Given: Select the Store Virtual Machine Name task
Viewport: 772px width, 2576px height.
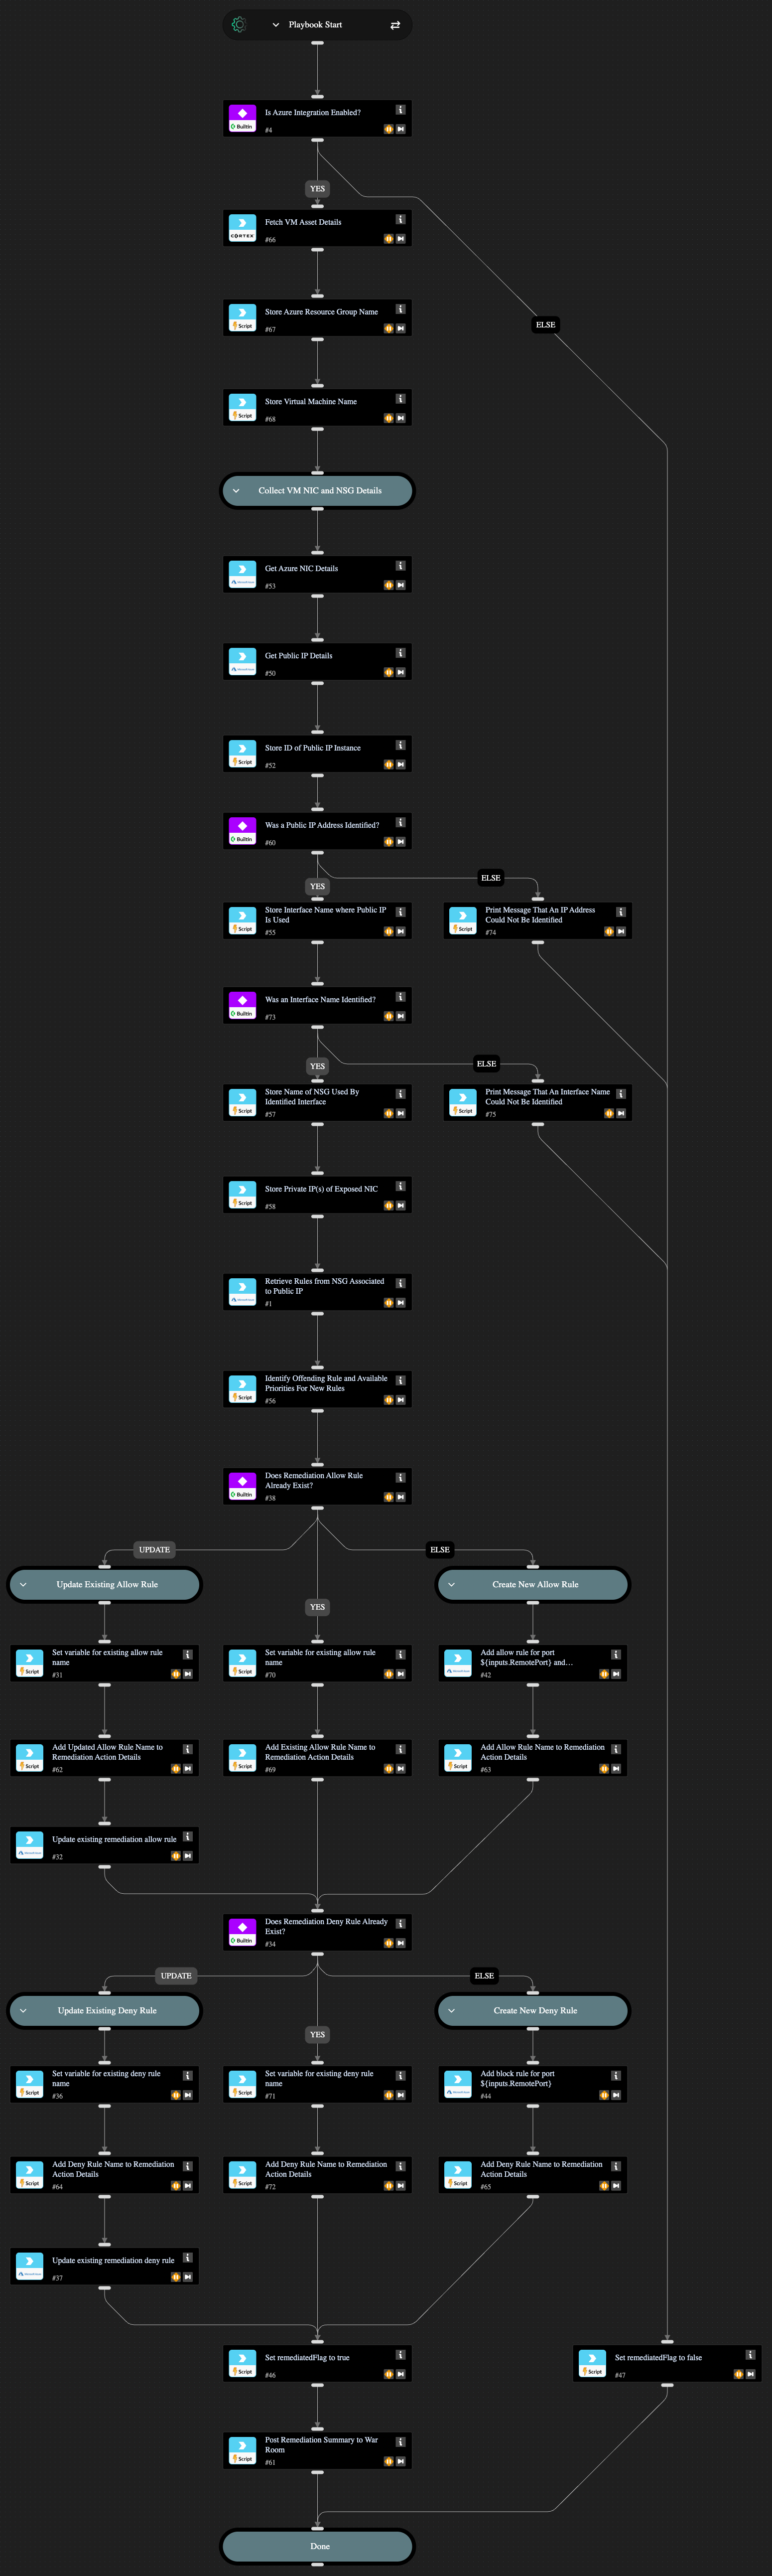Looking at the screenshot, I should [x=317, y=408].
